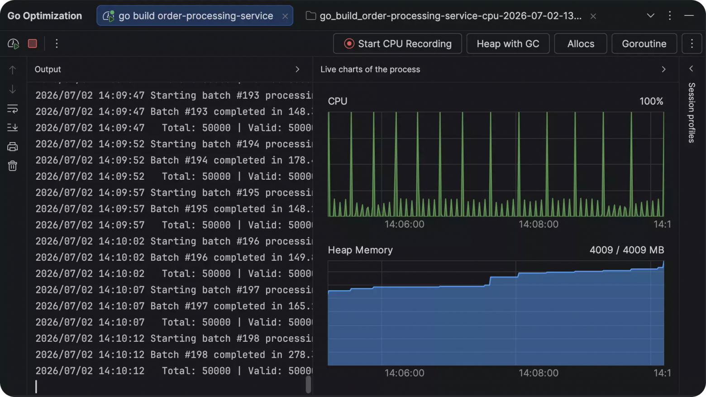Viewport: 706px width, 397px height.
Task: Capture a Goroutine snapshot
Action: [x=644, y=43]
